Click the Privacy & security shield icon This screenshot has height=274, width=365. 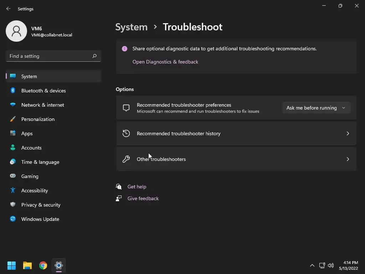point(13,205)
